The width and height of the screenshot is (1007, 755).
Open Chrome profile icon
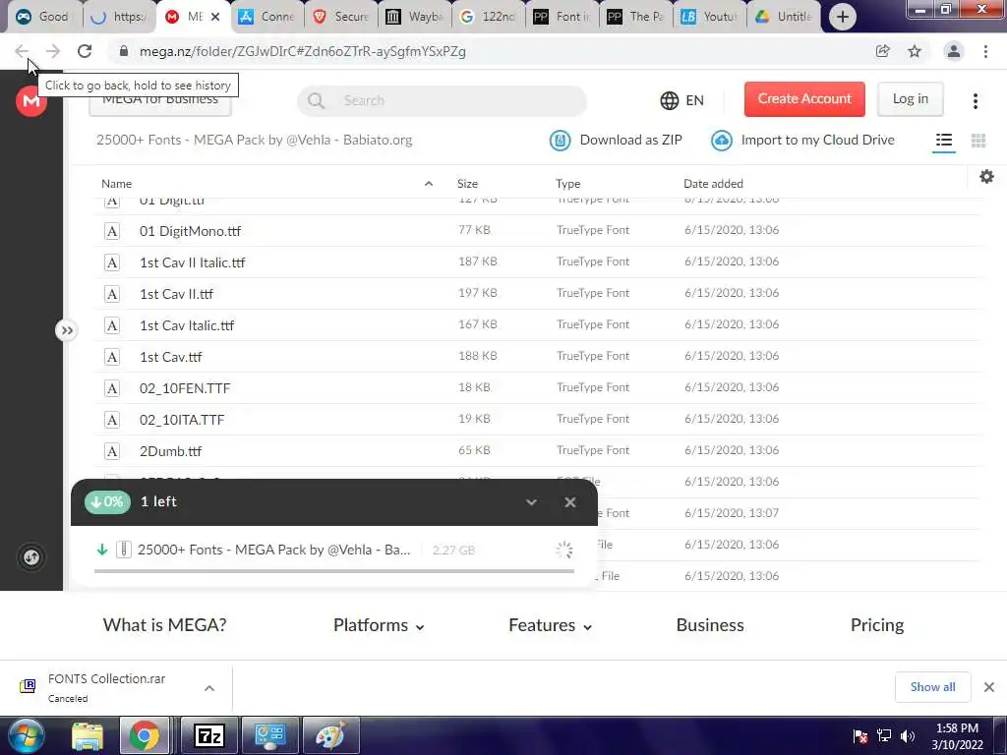[x=953, y=51]
